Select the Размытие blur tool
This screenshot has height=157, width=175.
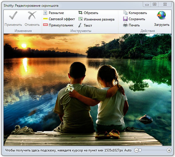click(x=53, y=13)
